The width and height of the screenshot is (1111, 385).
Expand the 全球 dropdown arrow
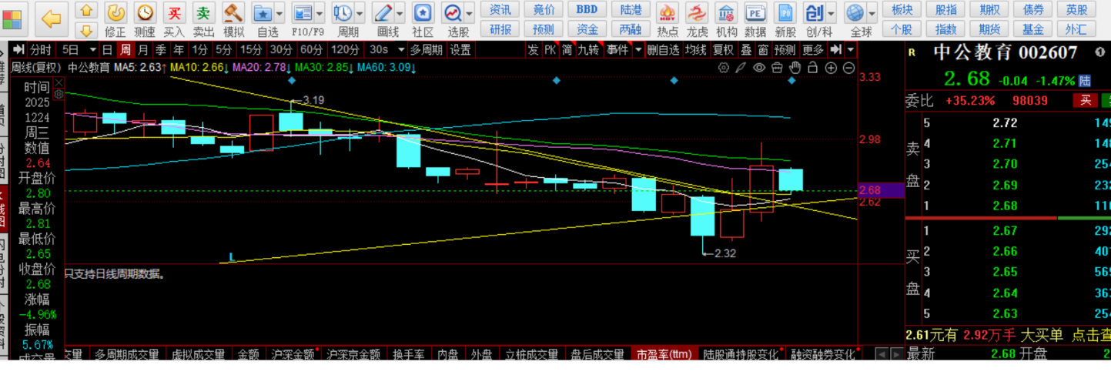point(872,13)
